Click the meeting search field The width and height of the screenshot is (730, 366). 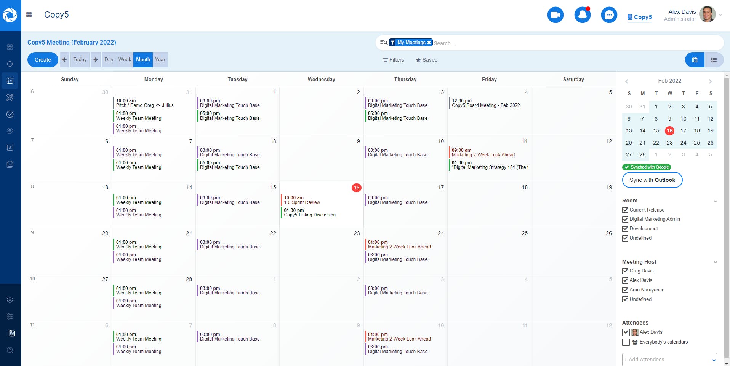pos(572,43)
